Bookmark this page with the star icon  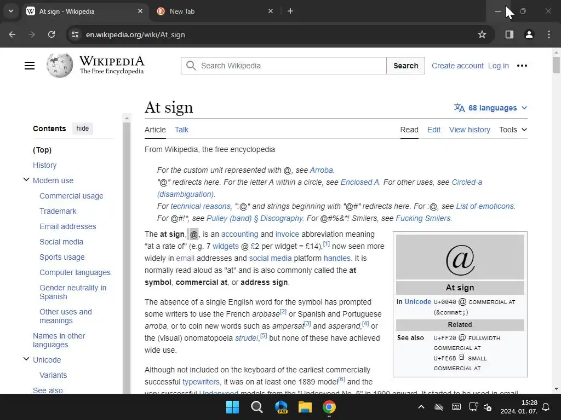482,34
